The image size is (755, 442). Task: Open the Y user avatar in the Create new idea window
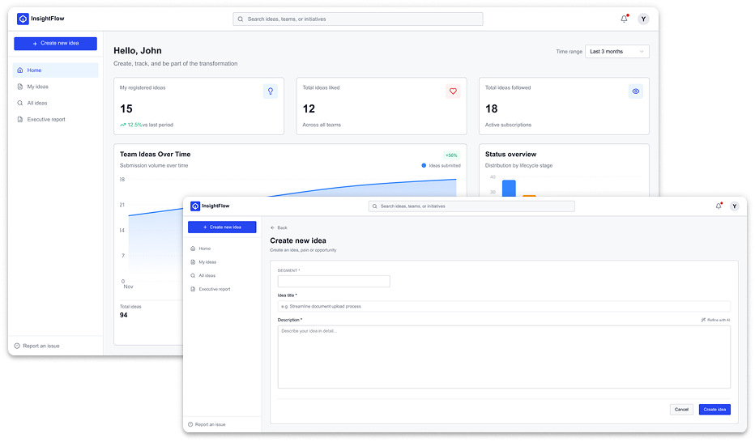(x=734, y=206)
